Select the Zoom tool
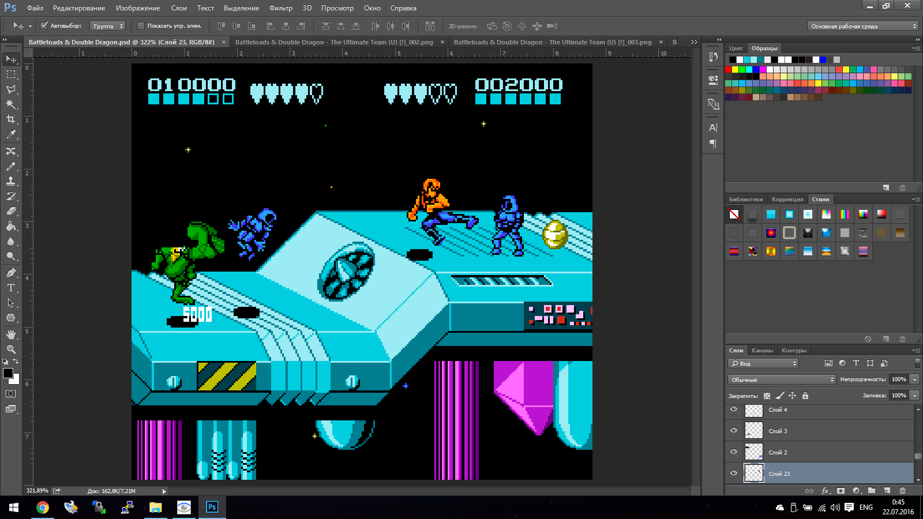 tap(11, 349)
